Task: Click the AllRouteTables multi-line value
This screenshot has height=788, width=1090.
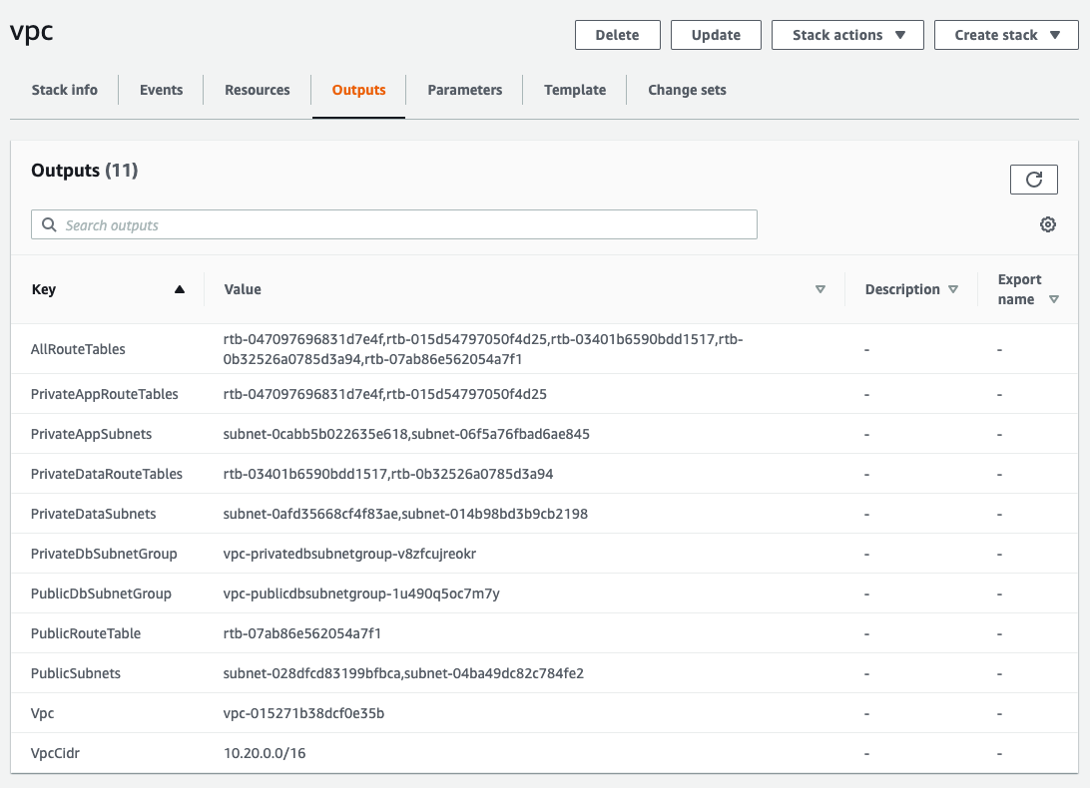Action: pos(483,349)
